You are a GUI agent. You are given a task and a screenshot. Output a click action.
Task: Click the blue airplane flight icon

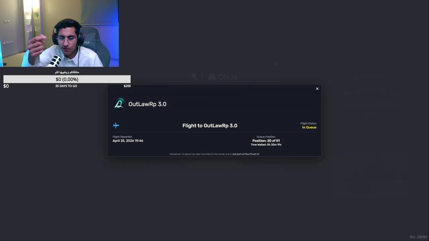coord(116,126)
